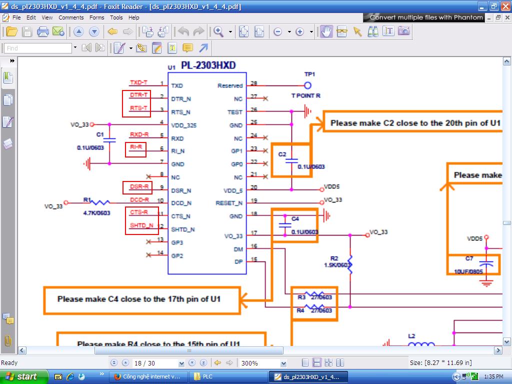Image resolution: width=512 pixels, height=384 pixels.
Task: Expand the Find box options dropdown
Action: [75, 48]
